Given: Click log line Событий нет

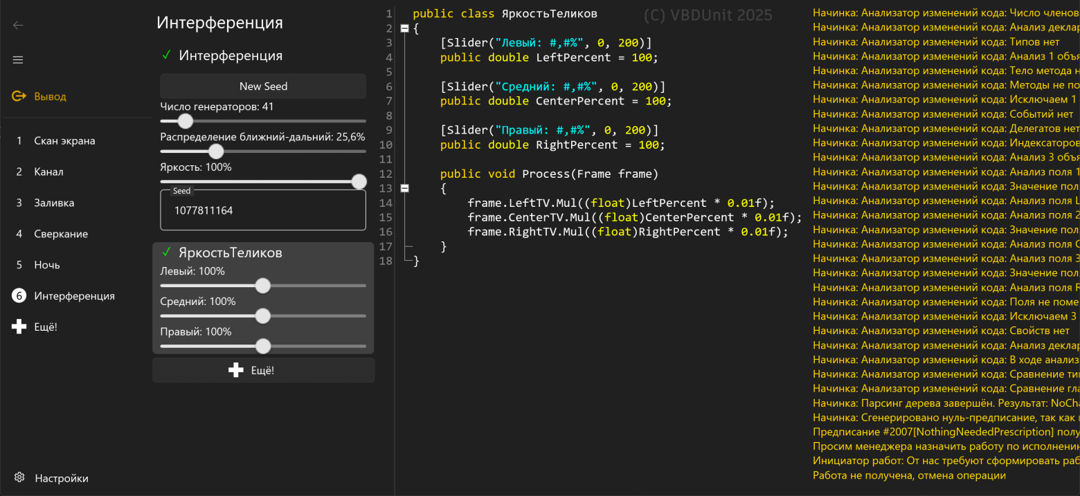Looking at the screenshot, I should [x=943, y=113].
